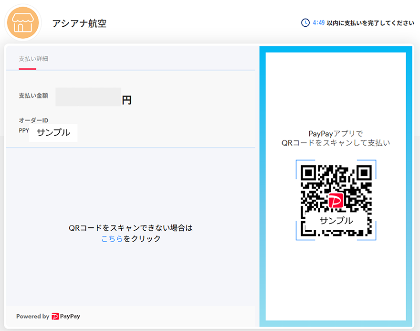Click the clock timer icon

pyautogui.click(x=305, y=23)
